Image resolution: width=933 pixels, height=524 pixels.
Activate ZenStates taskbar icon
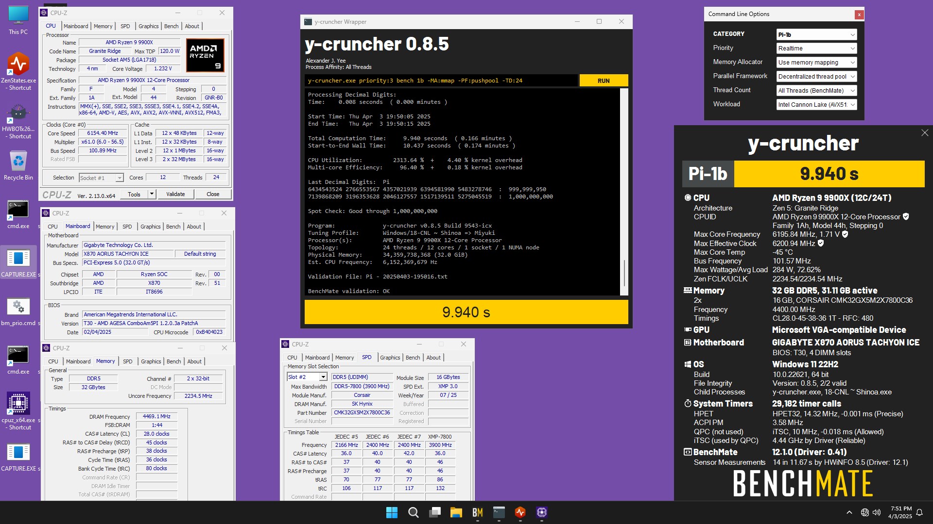520,512
